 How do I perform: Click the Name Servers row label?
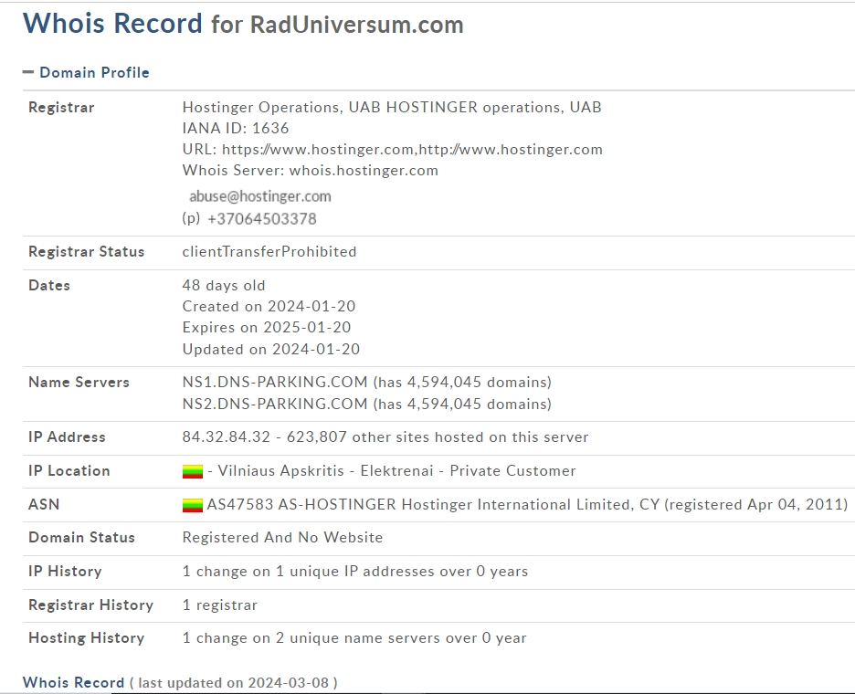tap(79, 383)
